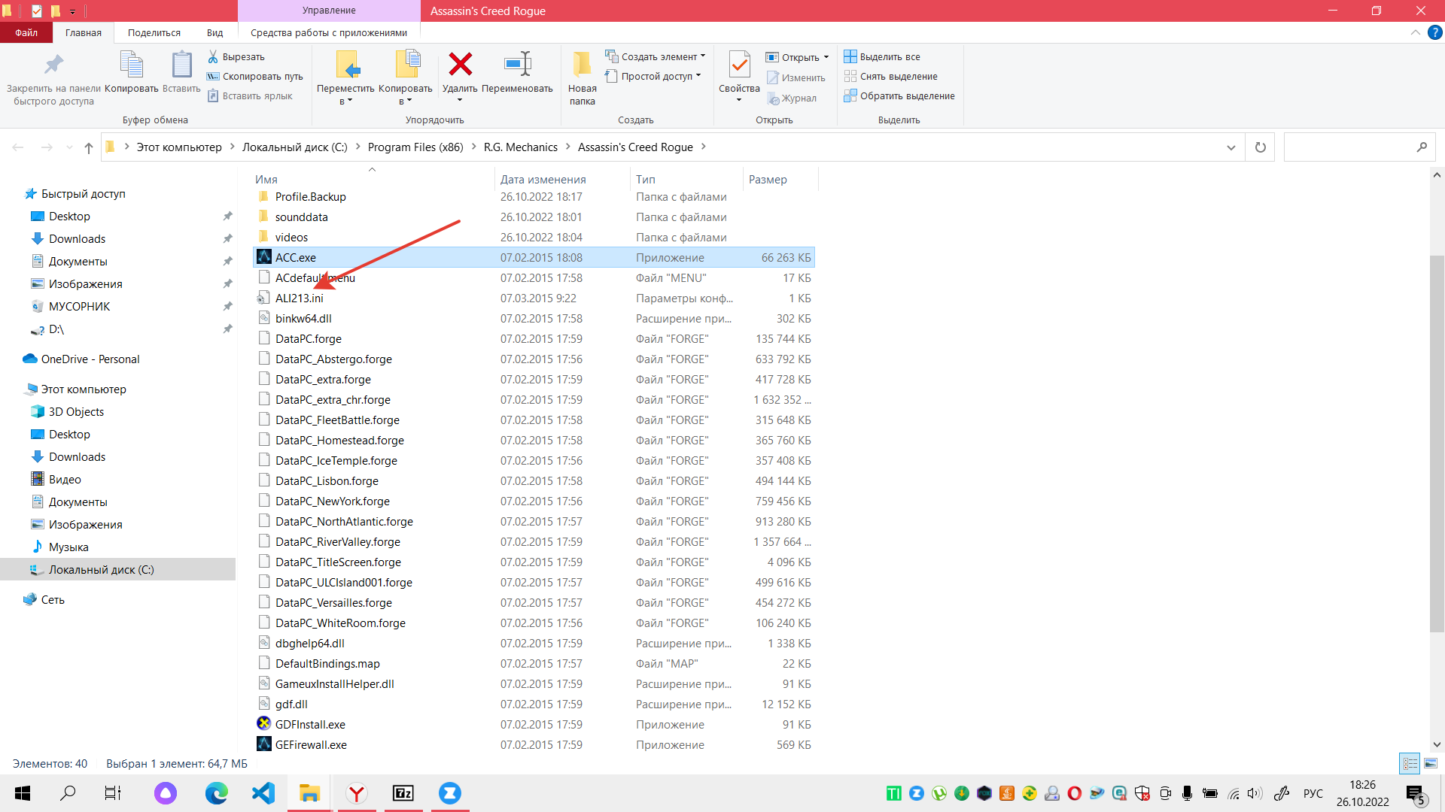Open the File (Файл) menu

click(x=26, y=32)
